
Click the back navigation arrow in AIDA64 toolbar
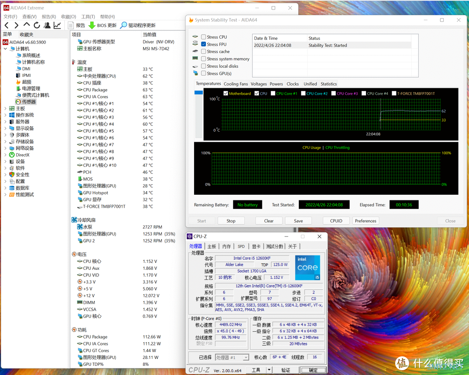click(7, 25)
